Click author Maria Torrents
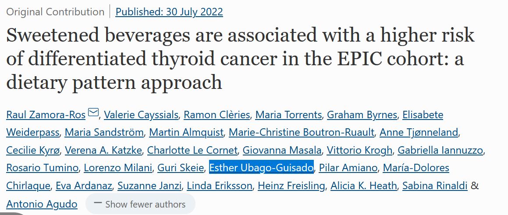 (x=288, y=115)
